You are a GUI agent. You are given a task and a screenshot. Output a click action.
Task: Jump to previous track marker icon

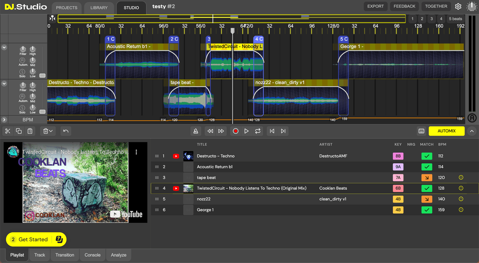pos(272,131)
